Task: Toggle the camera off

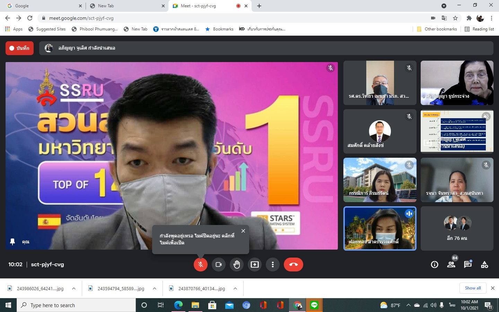Action: tap(219, 265)
